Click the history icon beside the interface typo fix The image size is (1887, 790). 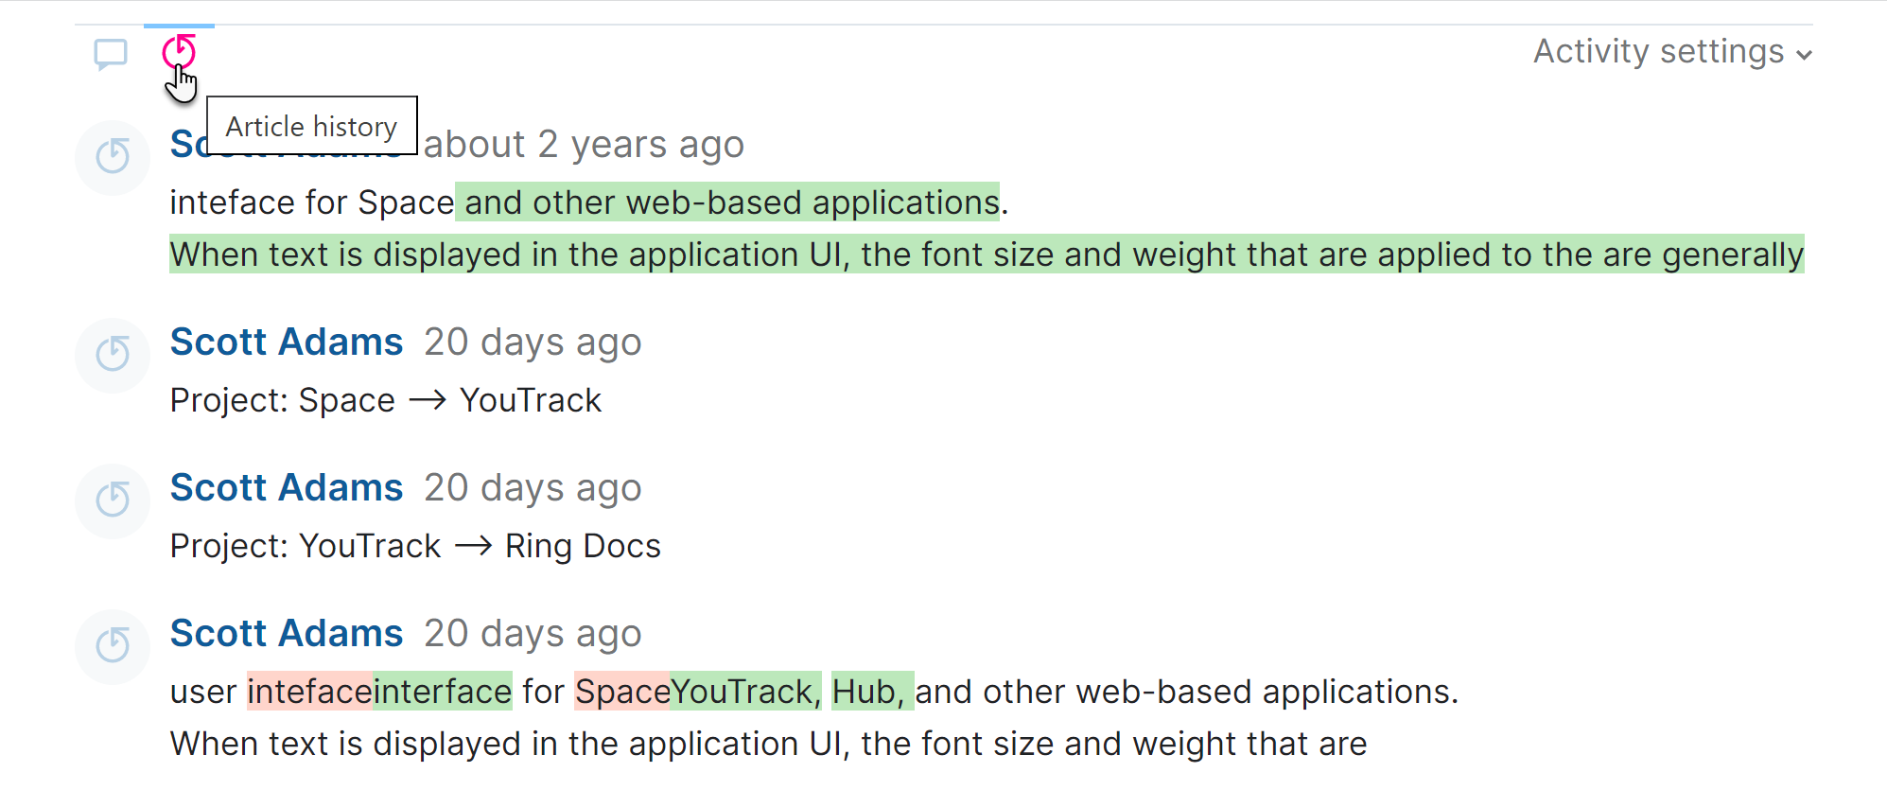(113, 645)
